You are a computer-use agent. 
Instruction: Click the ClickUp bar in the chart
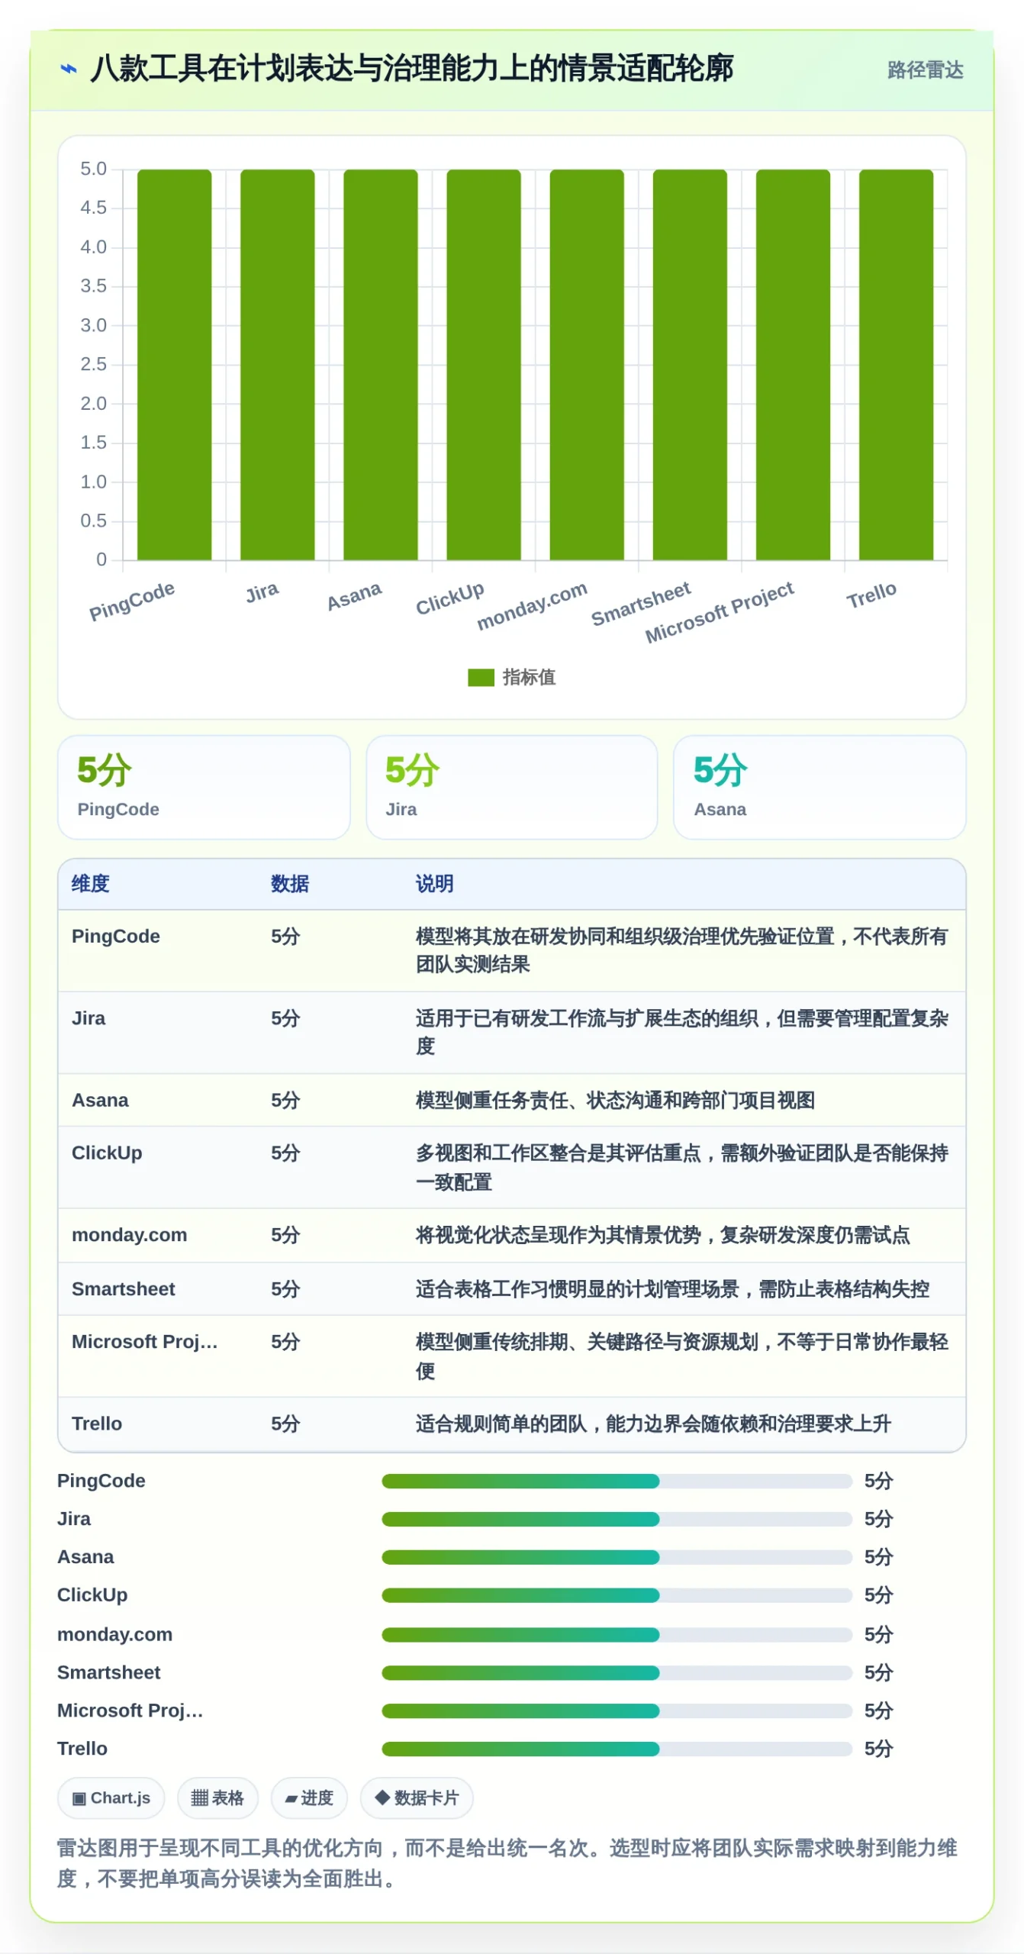(484, 365)
